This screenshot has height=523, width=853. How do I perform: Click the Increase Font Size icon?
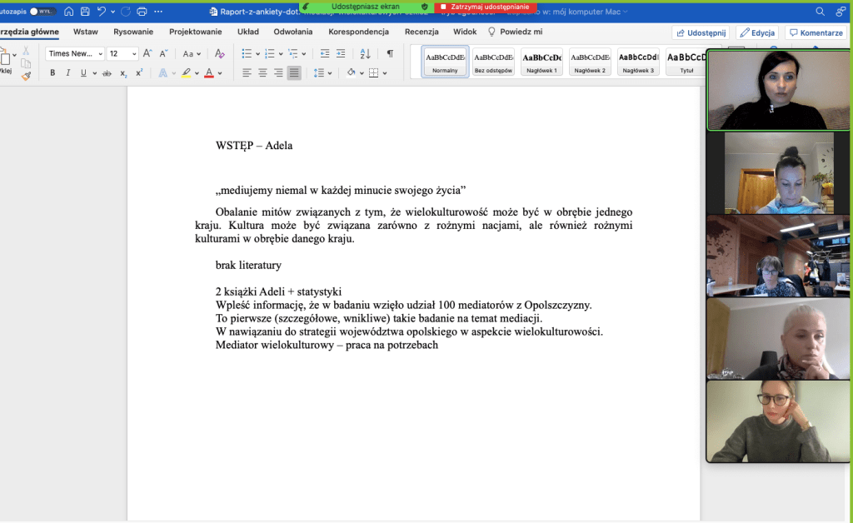147,53
